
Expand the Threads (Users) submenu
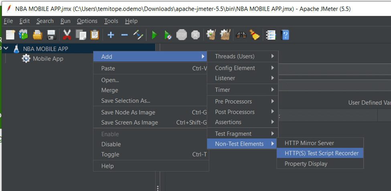click(243, 56)
